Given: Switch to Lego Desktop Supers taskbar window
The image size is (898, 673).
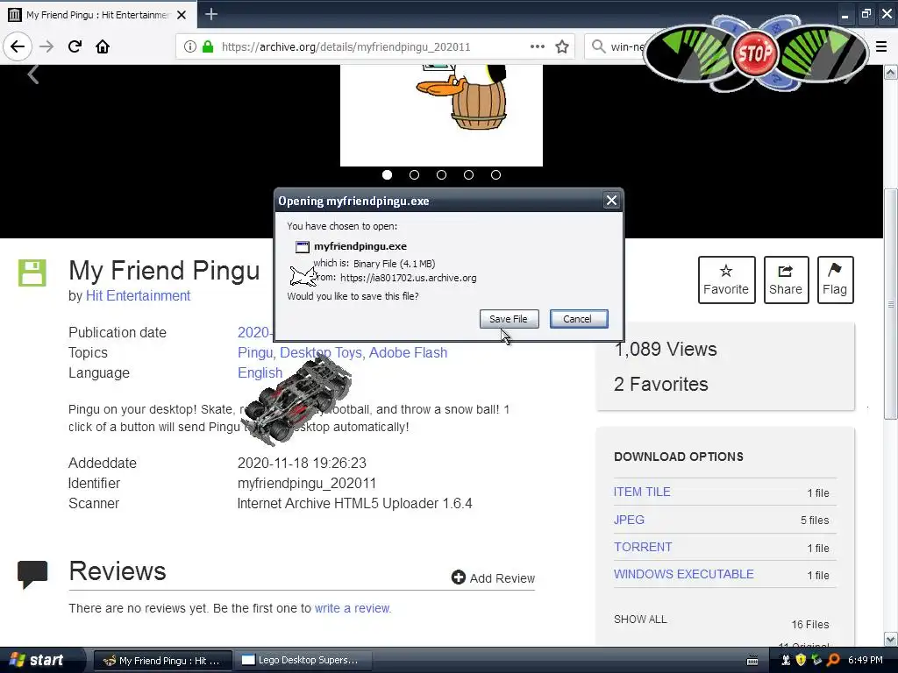Looking at the screenshot, I should [303, 661].
